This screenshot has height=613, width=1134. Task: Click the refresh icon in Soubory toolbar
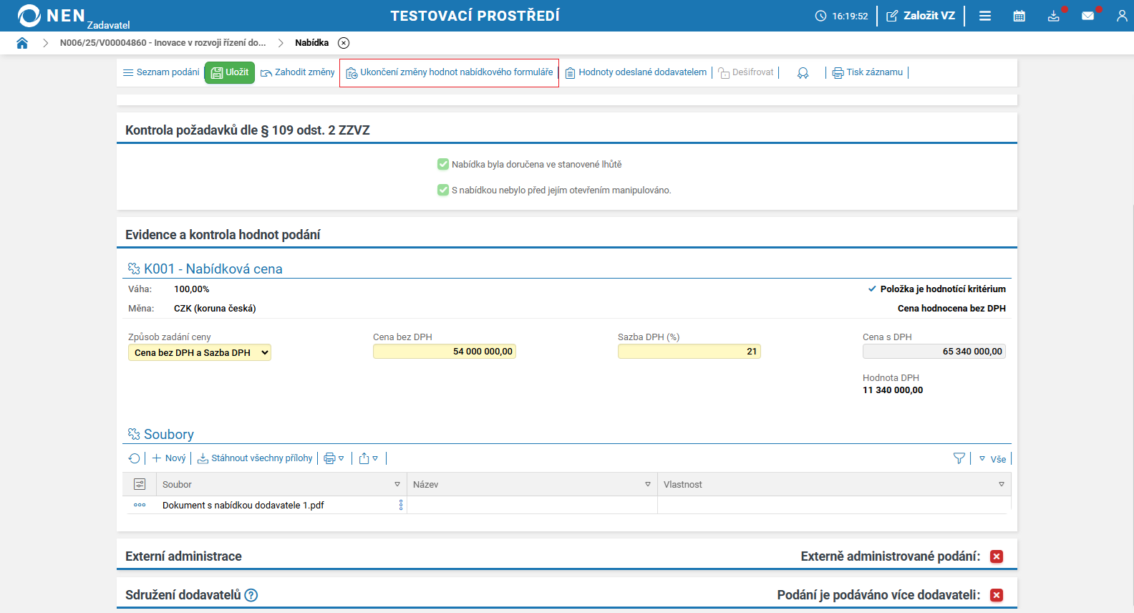pos(134,458)
